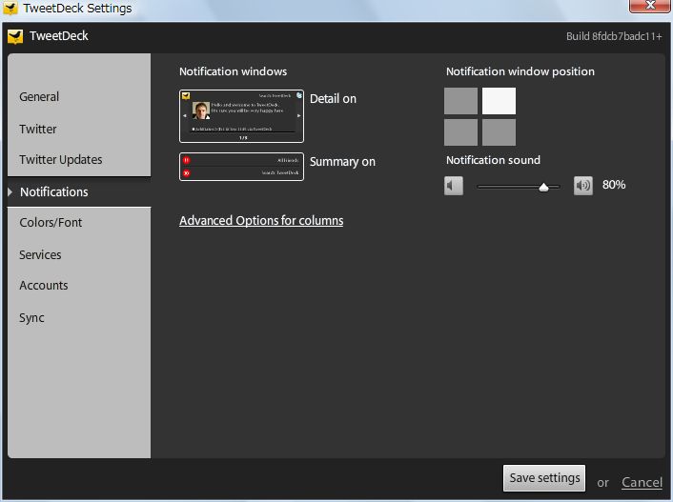Close the TweetDeck Settings window
Image resolution: width=673 pixels, height=502 pixels.
pos(650,6)
